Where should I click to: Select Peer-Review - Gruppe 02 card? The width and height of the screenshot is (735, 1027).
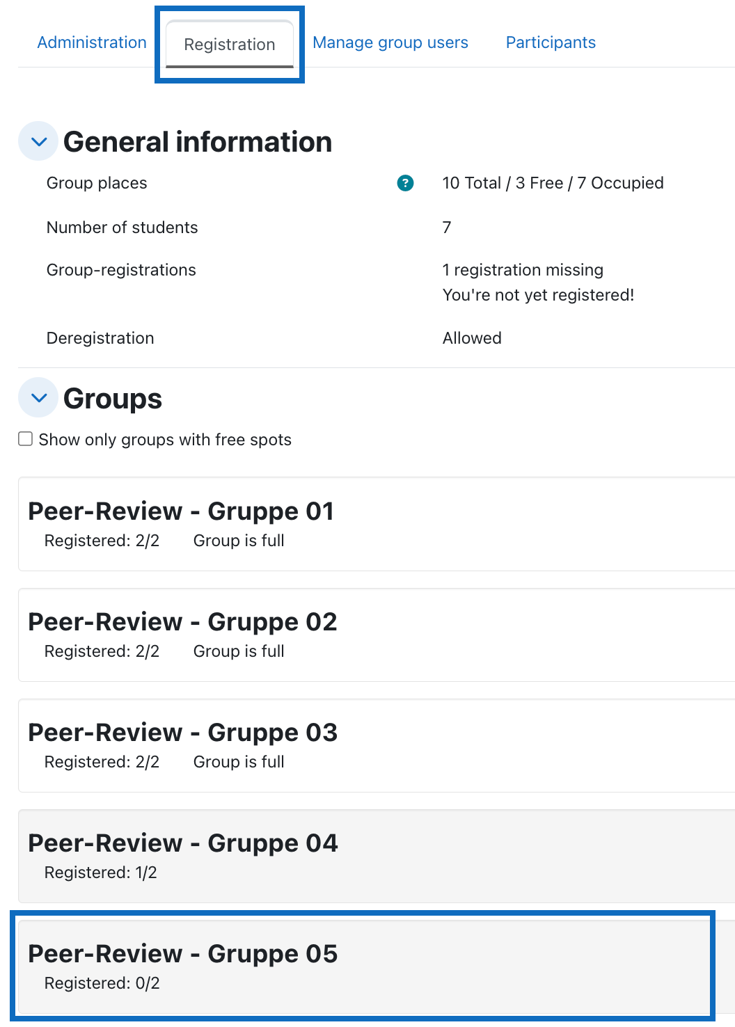click(377, 635)
